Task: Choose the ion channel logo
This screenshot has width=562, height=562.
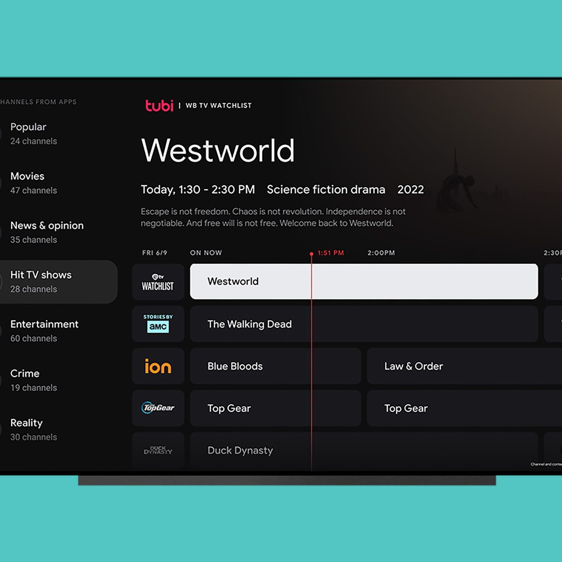Action: point(158,366)
